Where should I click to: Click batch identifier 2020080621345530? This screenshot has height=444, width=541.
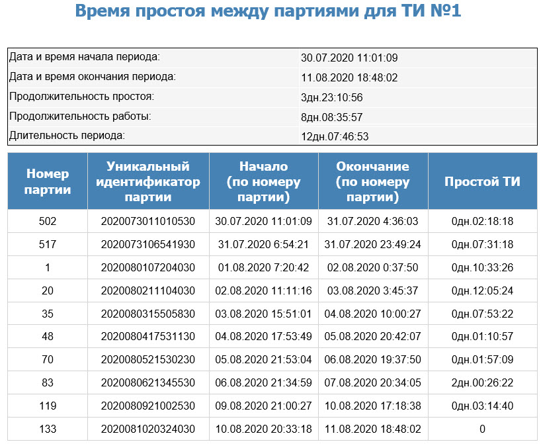pyautogui.click(x=148, y=382)
